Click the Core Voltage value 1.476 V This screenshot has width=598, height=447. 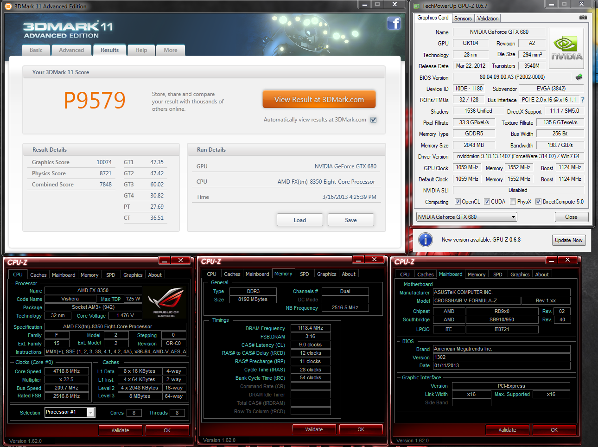125,315
